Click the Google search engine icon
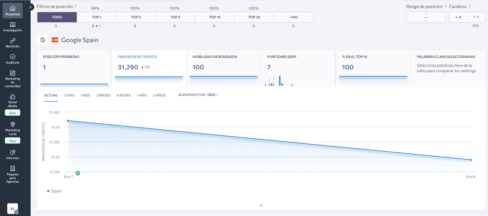 (x=43, y=40)
